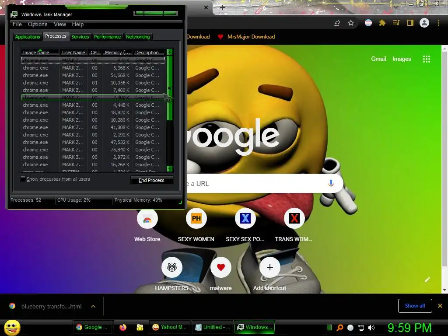Sort processes by Image Name column

point(40,52)
